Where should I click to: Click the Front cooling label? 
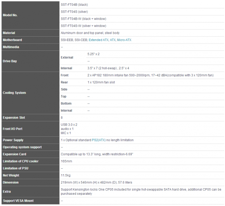[65, 75]
